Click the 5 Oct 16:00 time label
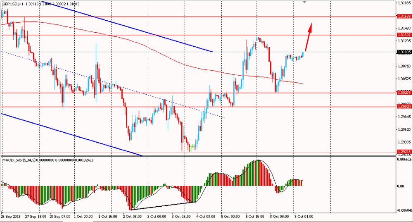Screen dimensions: 413x222 (x=255, y=217)
